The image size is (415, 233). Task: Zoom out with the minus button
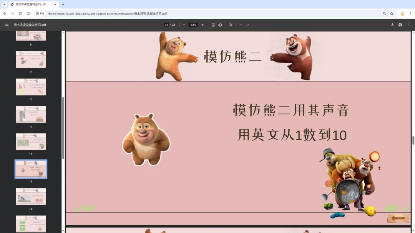(184, 25)
